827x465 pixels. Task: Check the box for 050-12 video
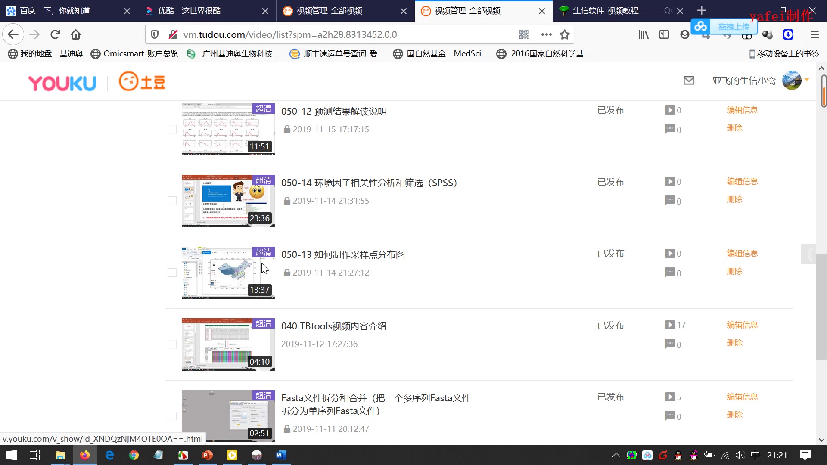point(172,129)
